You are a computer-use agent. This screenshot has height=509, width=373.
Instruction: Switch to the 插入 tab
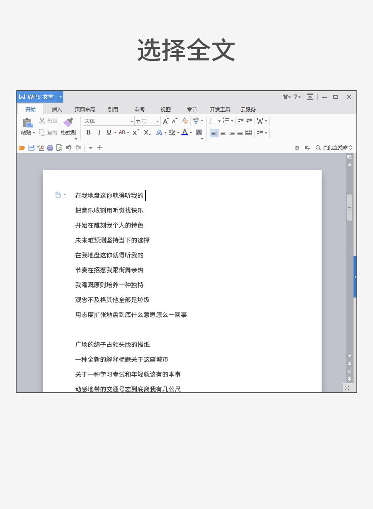(57, 109)
